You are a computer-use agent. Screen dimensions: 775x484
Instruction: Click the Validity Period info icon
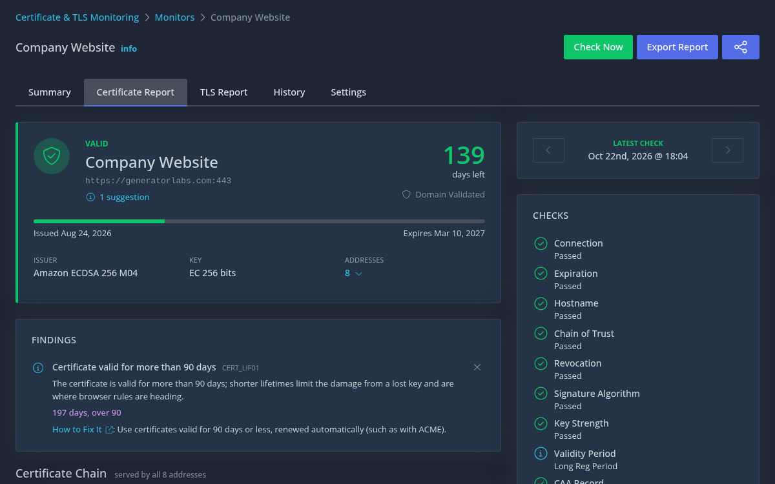coord(541,454)
